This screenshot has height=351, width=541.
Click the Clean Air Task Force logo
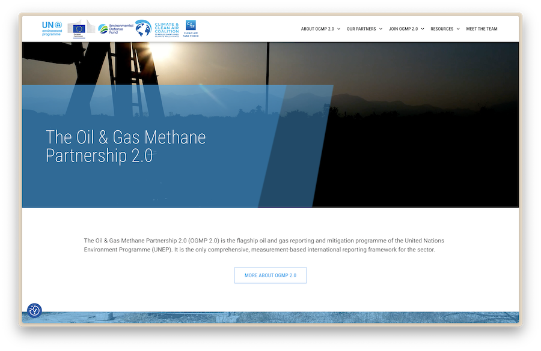click(x=191, y=28)
